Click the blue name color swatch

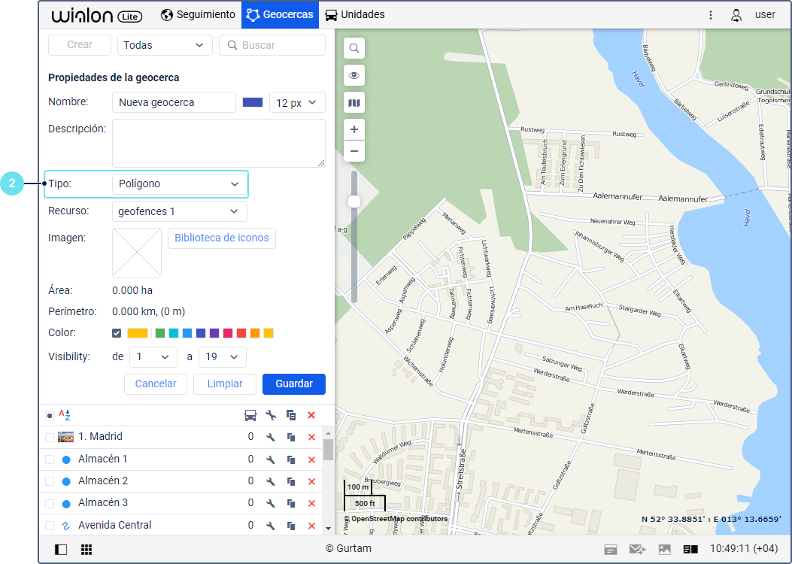253,102
